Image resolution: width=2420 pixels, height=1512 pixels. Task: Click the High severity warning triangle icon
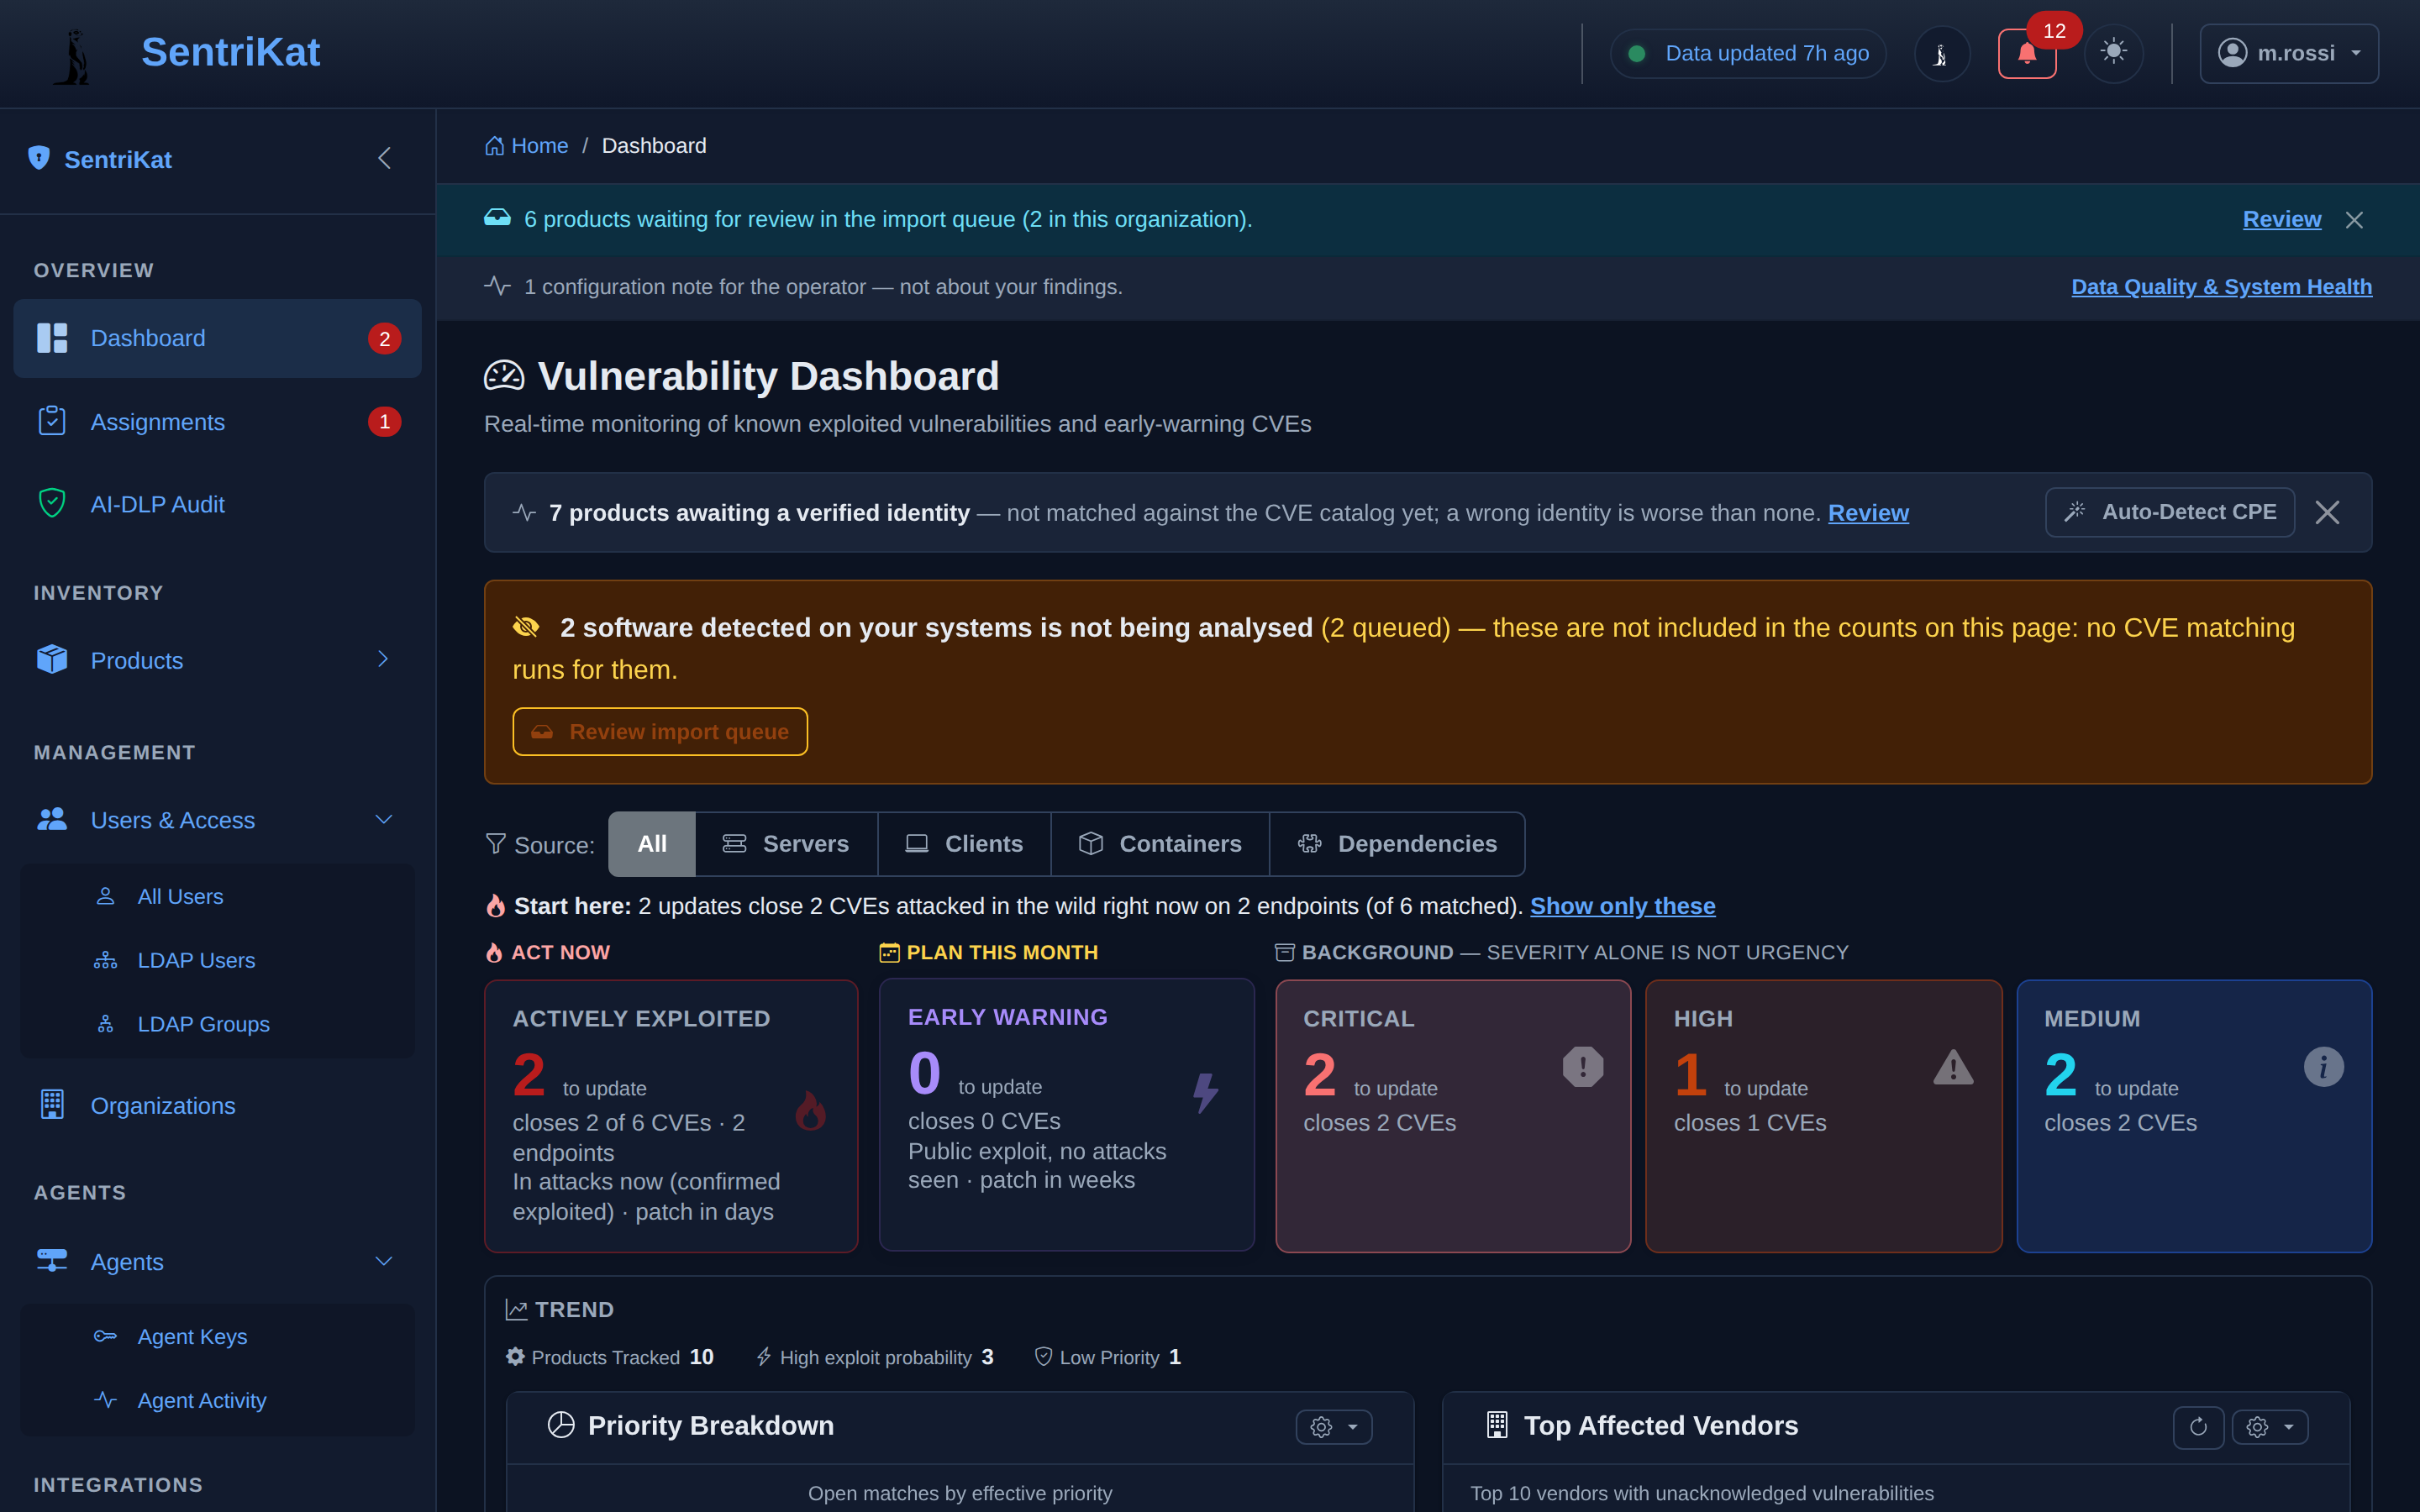tap(1953, 1067)
